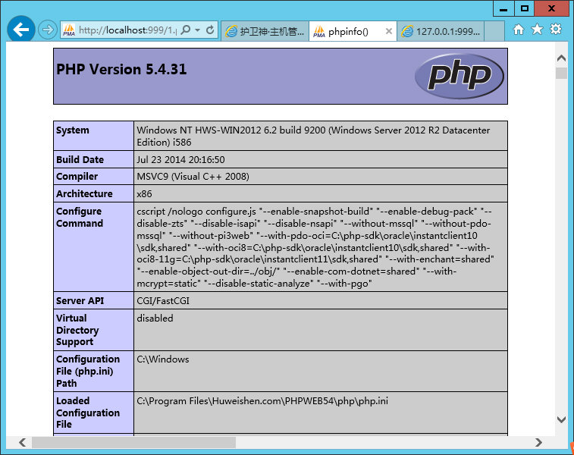The width and height of the screenshot is (574, 455).
Task: Click the 127.0.0.1:999 tab IE icon
Action: click(407, 32)
